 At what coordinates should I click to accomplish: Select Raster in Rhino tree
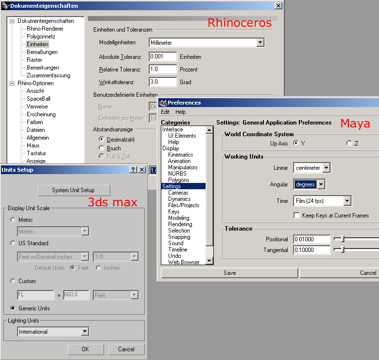point(34,60)
